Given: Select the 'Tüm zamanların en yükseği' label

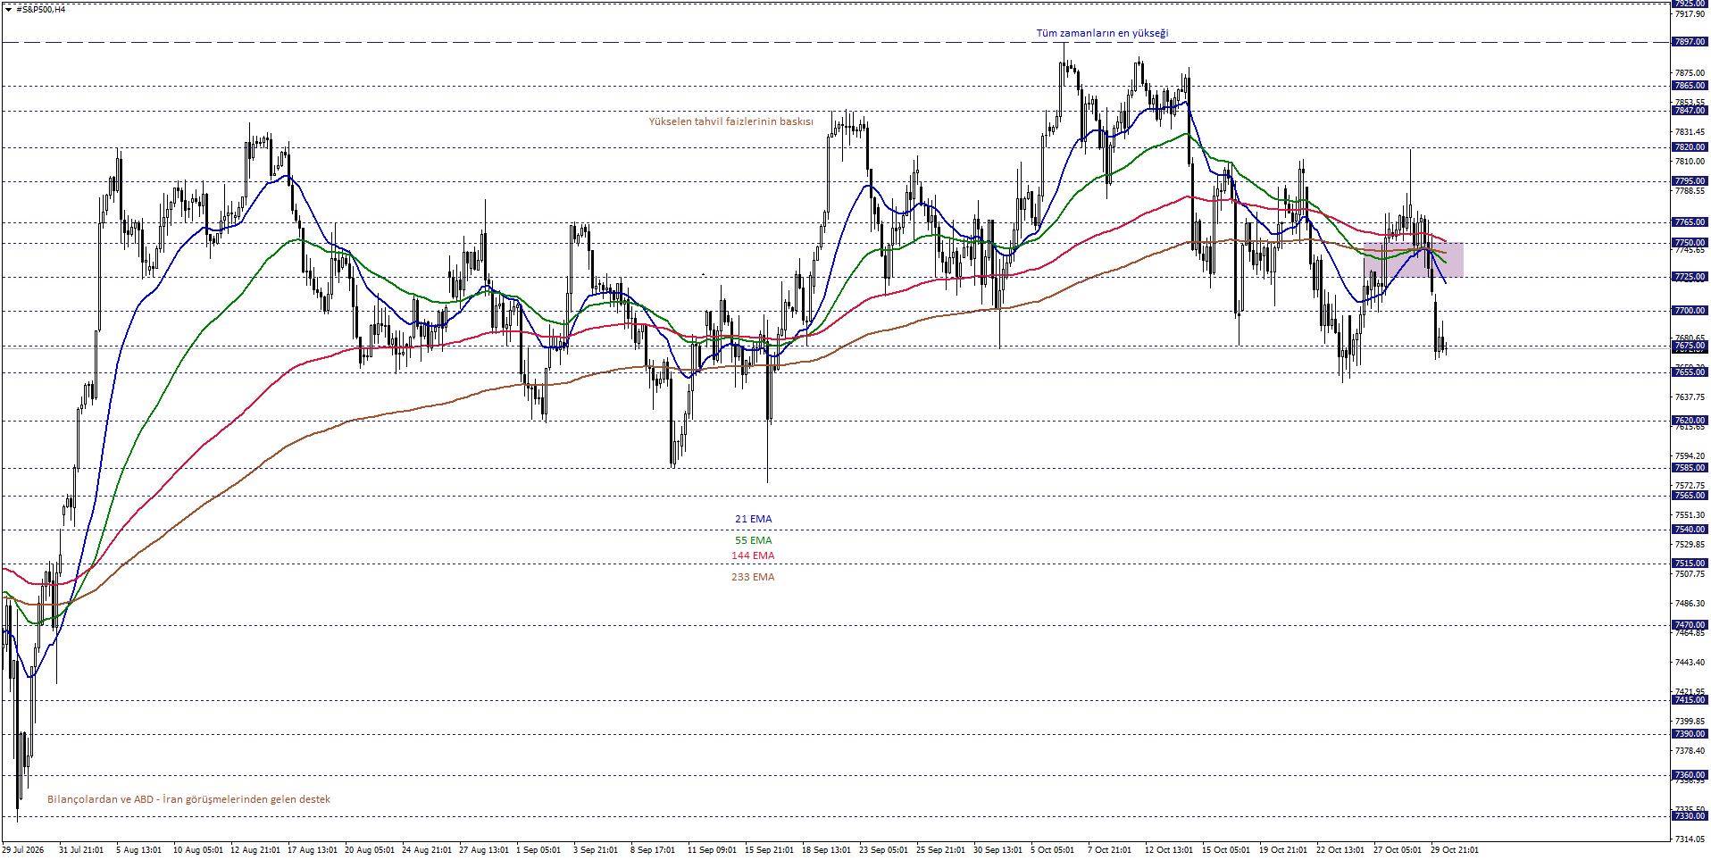Looking at the screenshot, I should tap(1102, 33).
